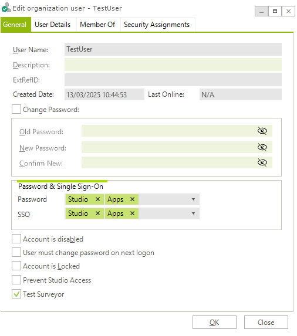Check Account is Locked option
Image resolution: width=297 pixels, height=336 pixels.
tap(16, 266)
